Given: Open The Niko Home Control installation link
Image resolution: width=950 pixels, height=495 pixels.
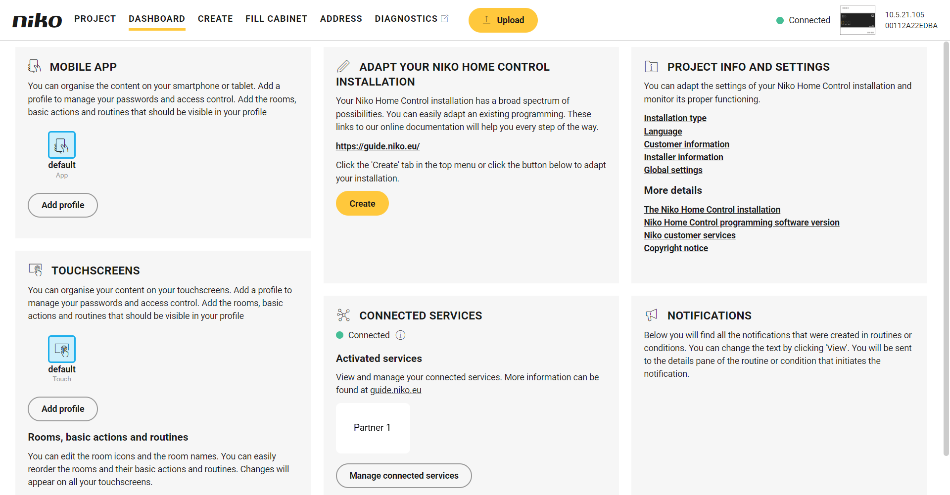Looking at the screenshot, I should 712,210.
